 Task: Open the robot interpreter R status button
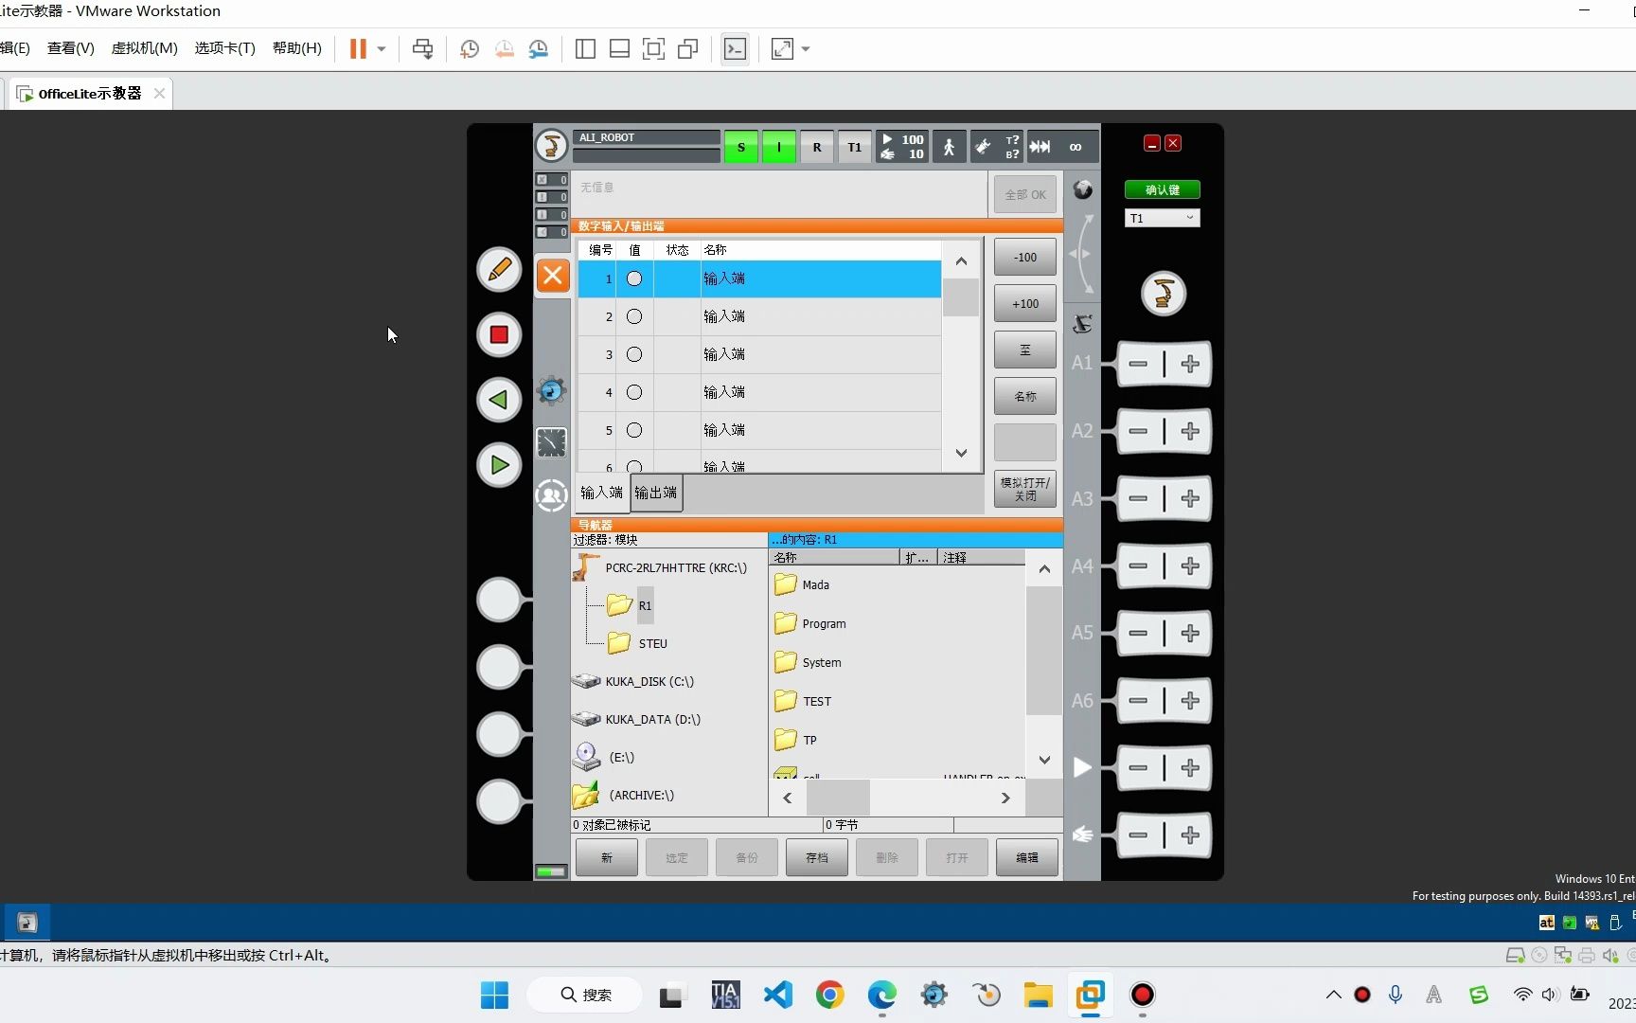pyautogui.click(x=817, y=147)
